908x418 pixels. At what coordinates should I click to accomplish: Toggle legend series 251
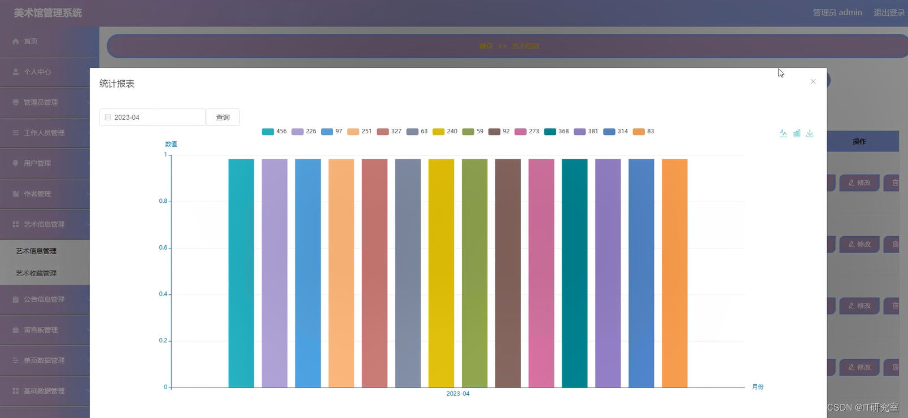[x=360, y=132]
